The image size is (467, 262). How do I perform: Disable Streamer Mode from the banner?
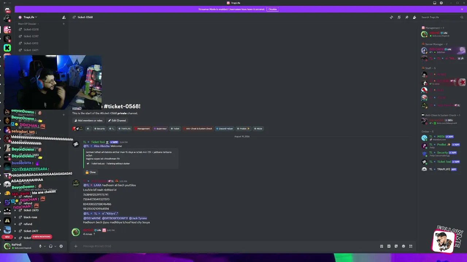273,9
